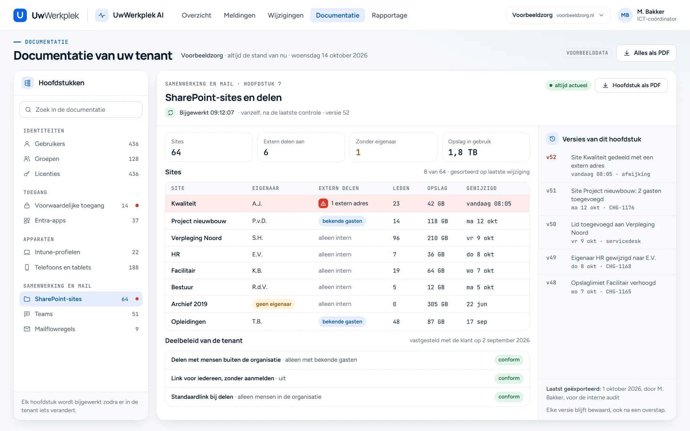Click the Groepen people icon
690x431 pixels.
27,159
